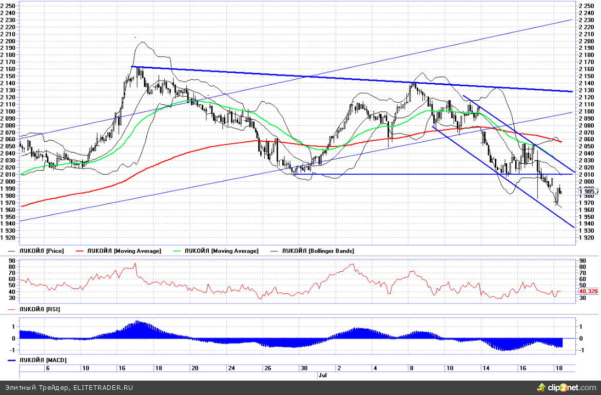
Task: Select the date label 24 on time axis
Action: click(231, 368)
